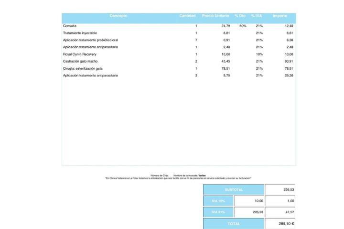Click the Consulta line item
The image size is (344, 229).
coord(70,26)
